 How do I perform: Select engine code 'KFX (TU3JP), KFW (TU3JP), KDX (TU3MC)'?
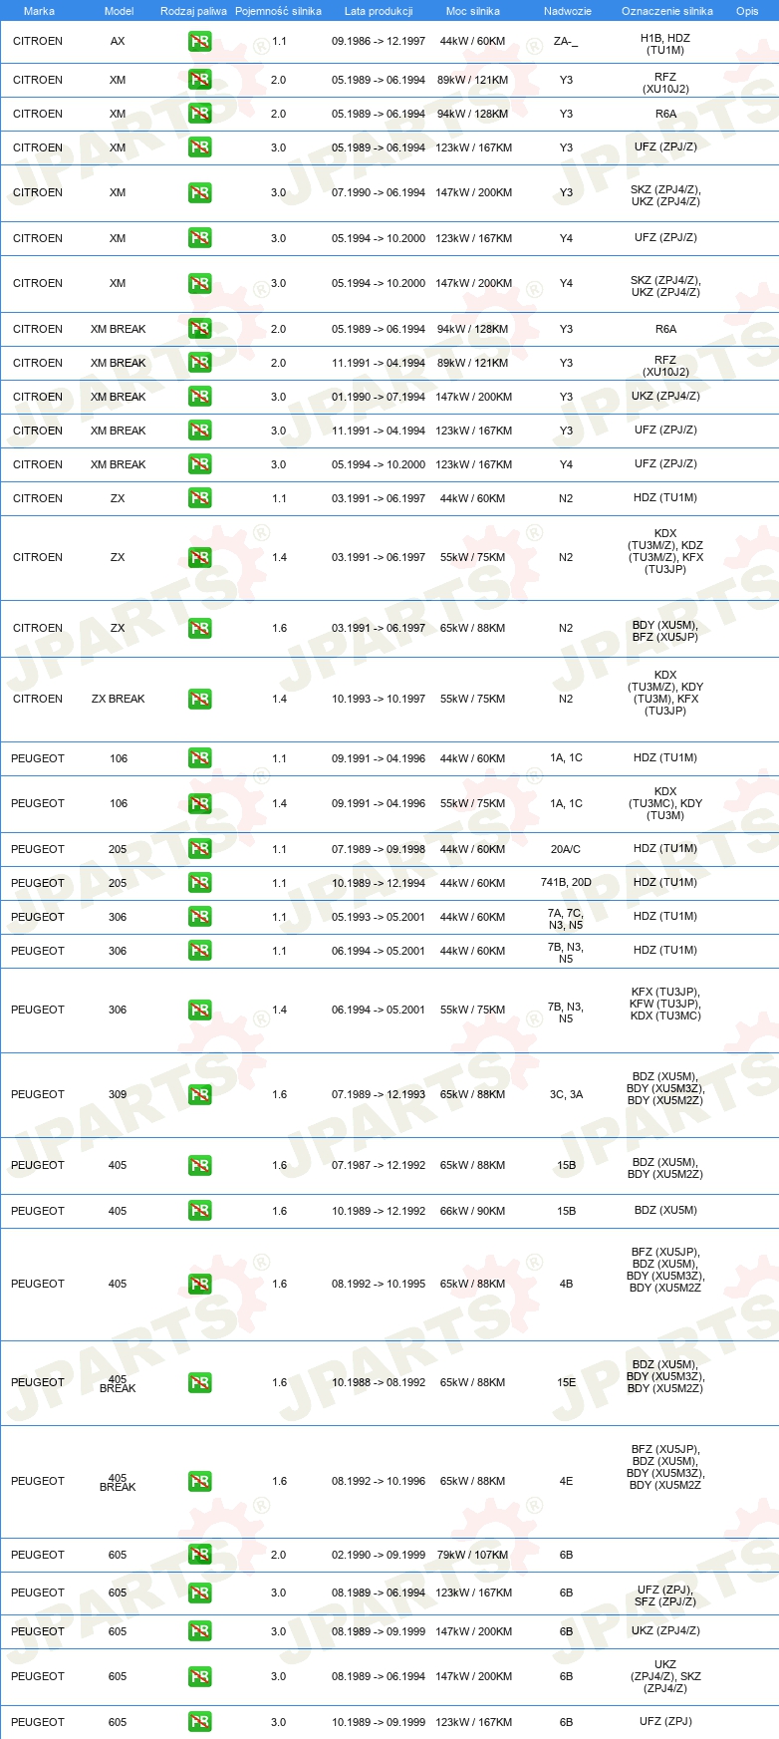[665, 1004]
